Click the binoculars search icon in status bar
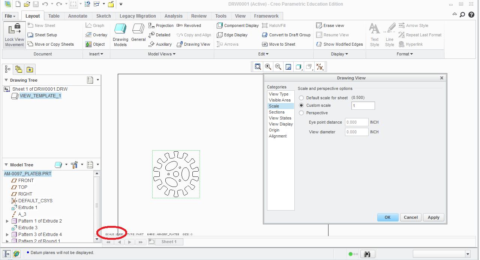The width and height of the screenshot is (480, 260). (367, 254)
